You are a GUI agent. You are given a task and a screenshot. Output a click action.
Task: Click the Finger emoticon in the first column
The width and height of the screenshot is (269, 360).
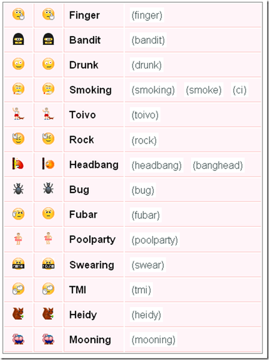(19, 14)
